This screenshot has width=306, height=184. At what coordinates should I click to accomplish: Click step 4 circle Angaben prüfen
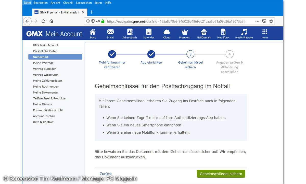click(x=229, y=54)
